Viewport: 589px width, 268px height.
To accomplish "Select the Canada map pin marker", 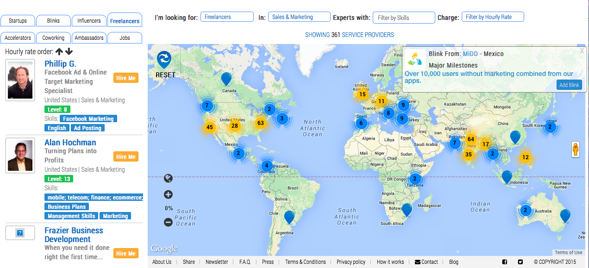I will click(226, 79).
